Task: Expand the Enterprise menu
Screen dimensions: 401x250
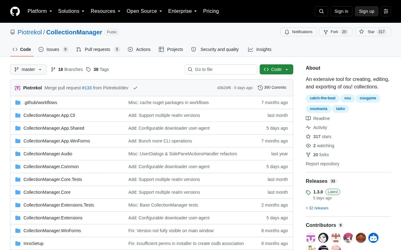Action: point(183,11)
